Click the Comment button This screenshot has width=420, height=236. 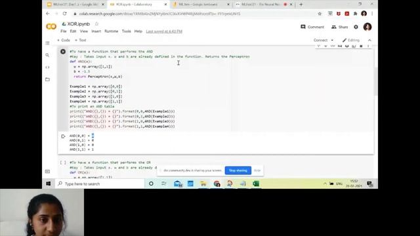pyautogui.click(x=312, y=27)
